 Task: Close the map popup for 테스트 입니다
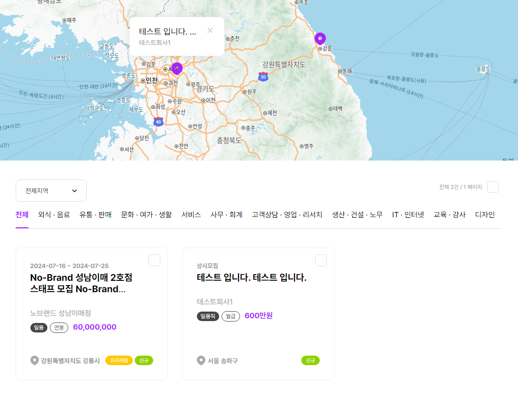(x=210, y=31)
